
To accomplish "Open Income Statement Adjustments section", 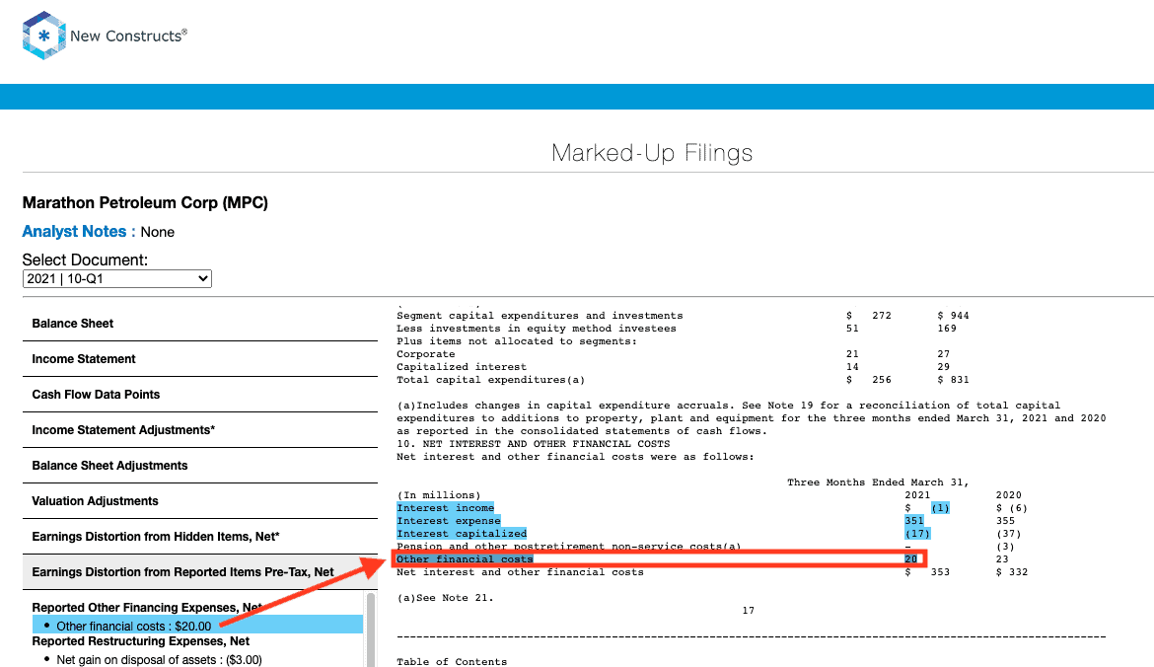I will click(x=200, y=430).
